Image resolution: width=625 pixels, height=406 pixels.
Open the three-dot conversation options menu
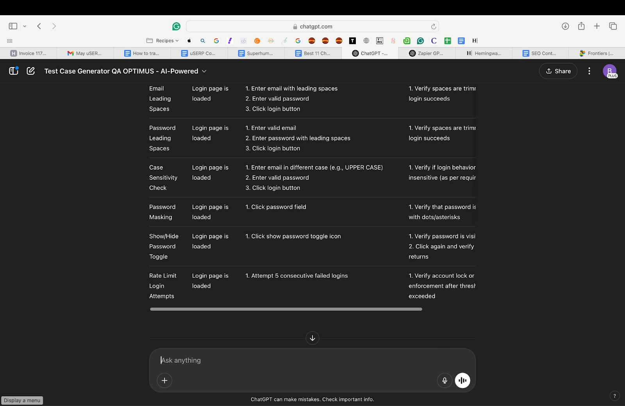(x=589, y=71)
